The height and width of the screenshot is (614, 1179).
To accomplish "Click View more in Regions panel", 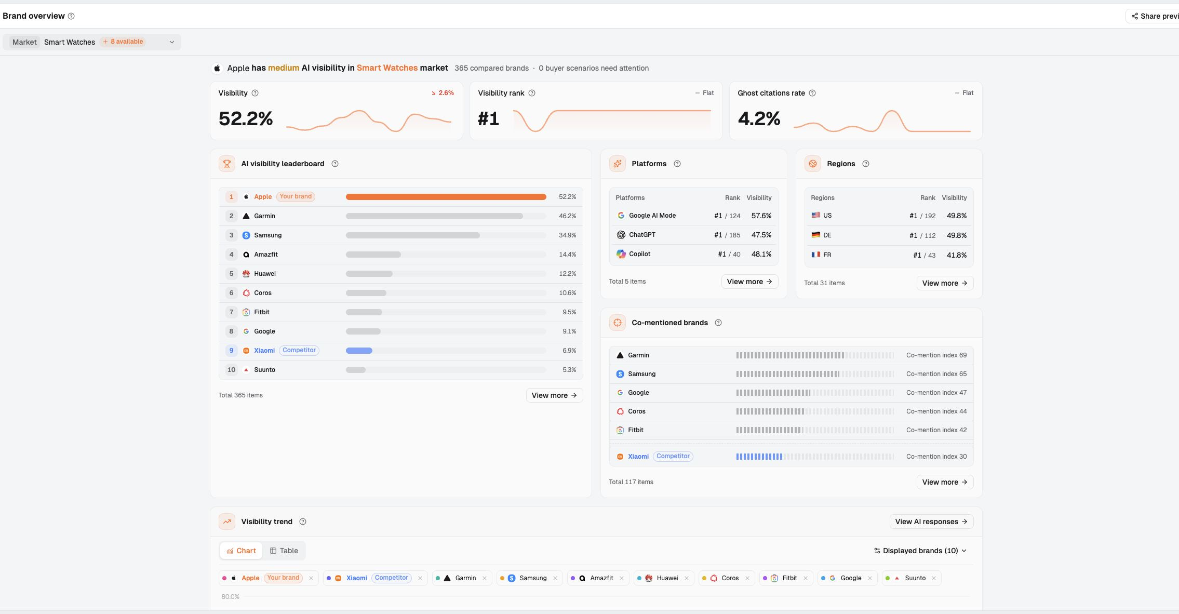I will click(945, 283).
